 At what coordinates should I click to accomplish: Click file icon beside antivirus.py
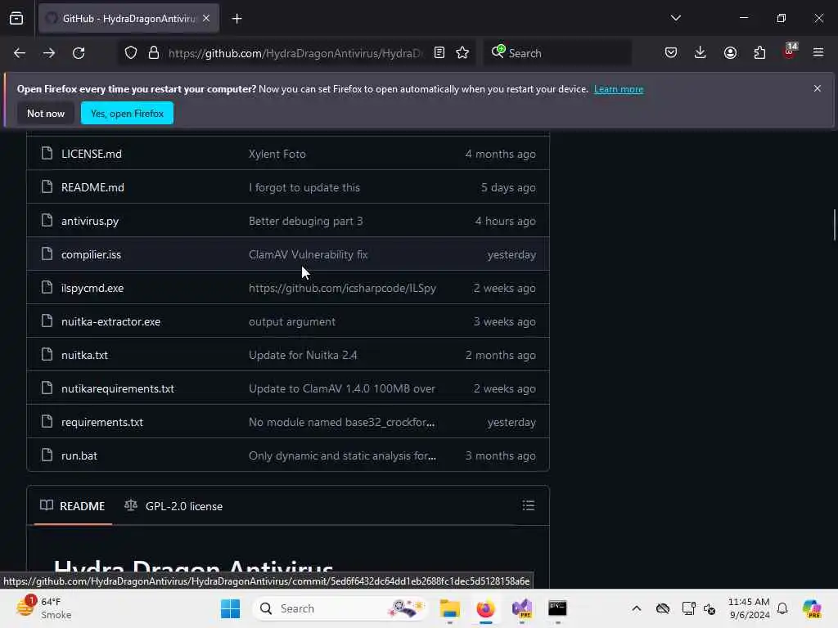tap(47, 220)
